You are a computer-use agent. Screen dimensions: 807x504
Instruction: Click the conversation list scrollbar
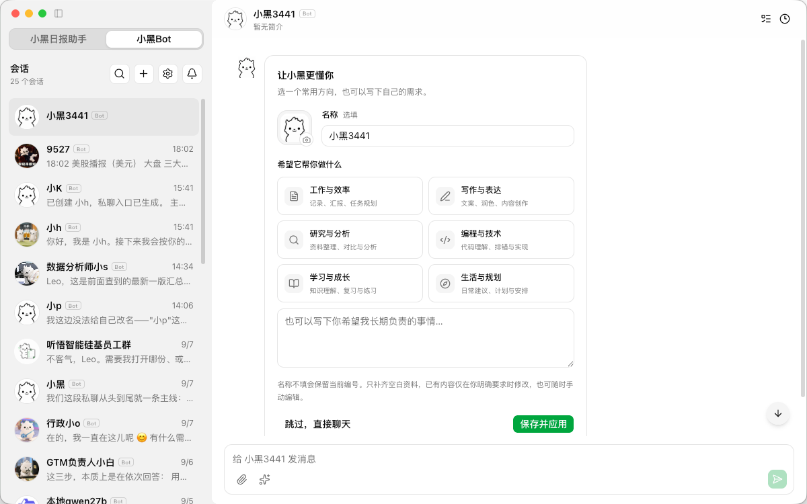coord(204,181)
